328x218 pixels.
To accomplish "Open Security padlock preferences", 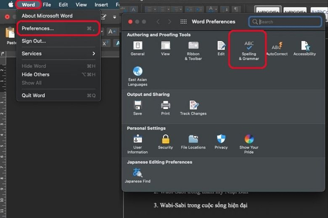I will click(165, 141).
